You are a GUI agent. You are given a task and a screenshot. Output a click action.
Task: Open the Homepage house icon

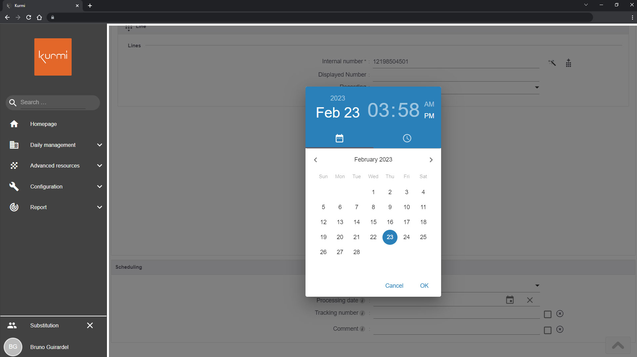coord(14,124)
